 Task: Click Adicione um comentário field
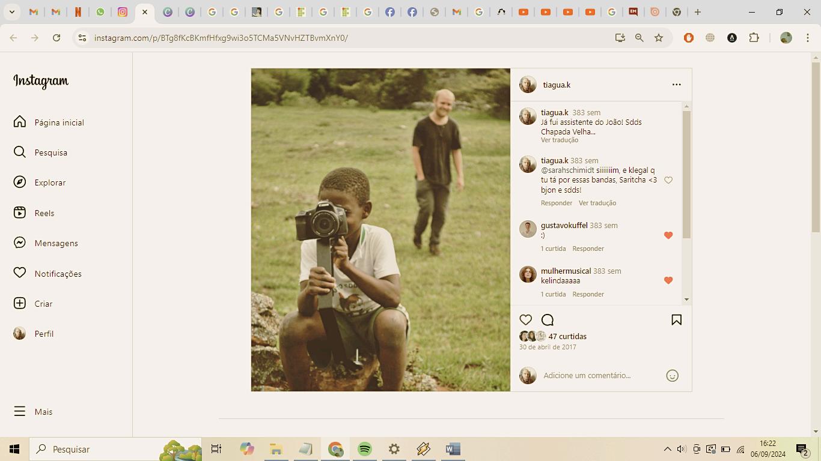pyautogui.click(x=601, y=376)
